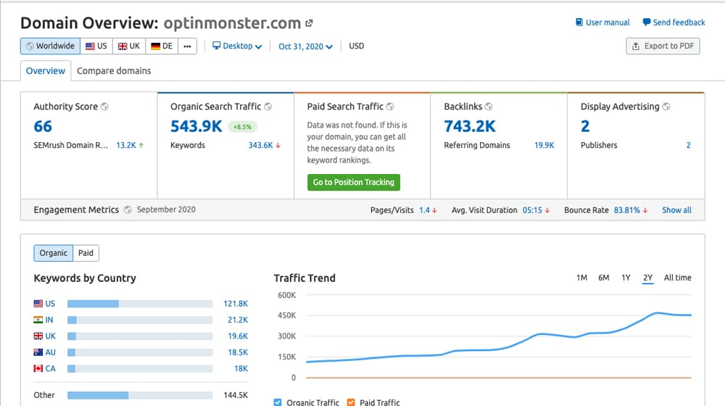This screenshot has width=725, height=406.
Task: Click the Display Advertising info icon
Action: pyautogui.click(x=666, y=107)
